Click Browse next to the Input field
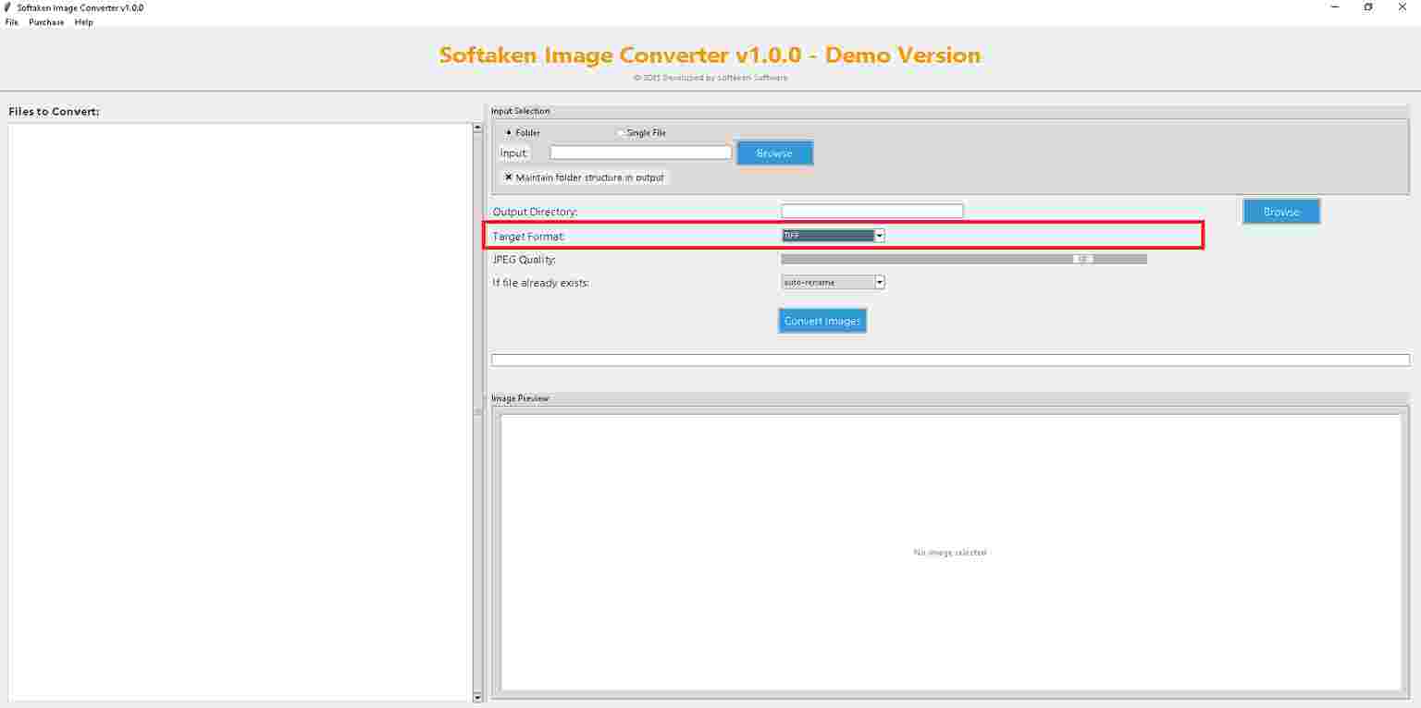 (774, 153)
